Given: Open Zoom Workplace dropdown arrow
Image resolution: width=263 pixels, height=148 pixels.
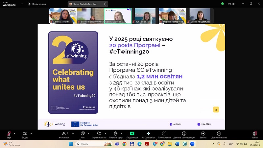Looking at the screenshot, I should pos(22,4).
